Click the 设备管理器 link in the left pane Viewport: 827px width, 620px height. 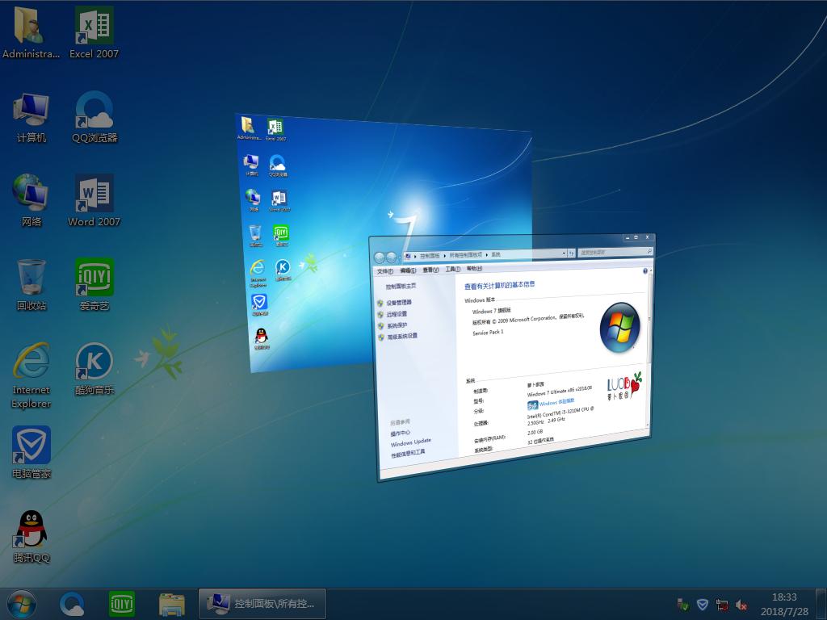tap(399, 304)
